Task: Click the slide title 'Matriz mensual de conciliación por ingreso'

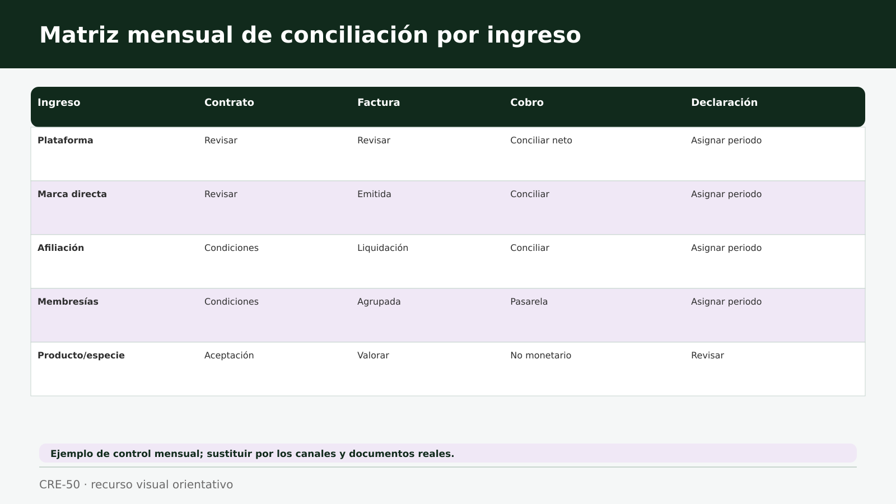Action: point(310,35)
